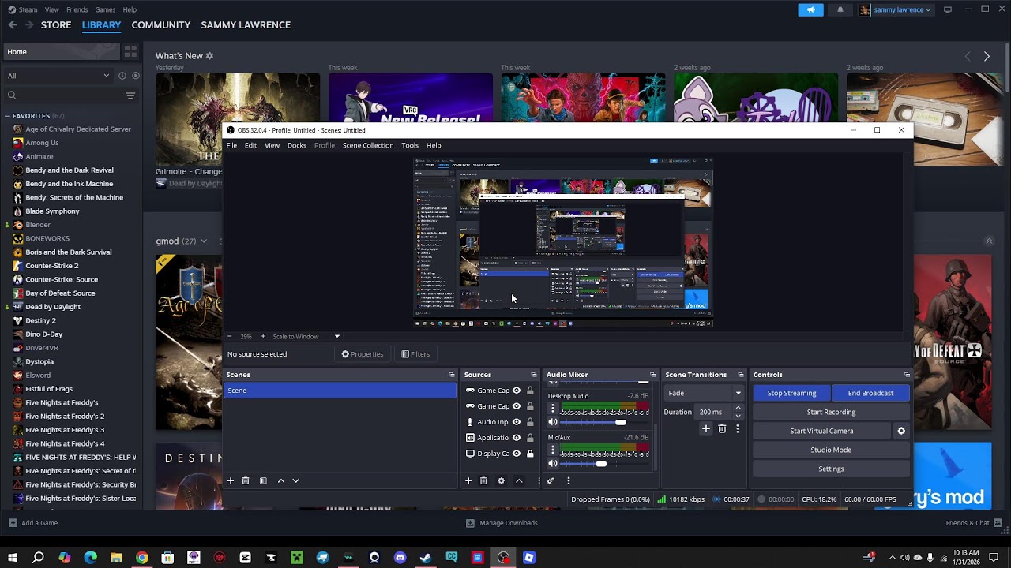The width and height of the screenshot is (1011, 568).
Task: Open Discord from the Windows taskbar
Action: pyautogui.click(x=400, y=558)
